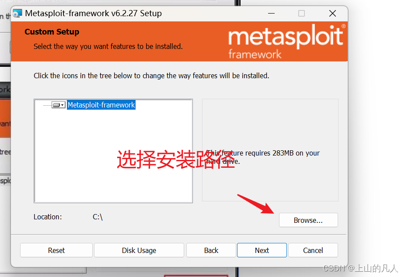
Task: Minimize the setup window
Action: click(x=271, y=14)
